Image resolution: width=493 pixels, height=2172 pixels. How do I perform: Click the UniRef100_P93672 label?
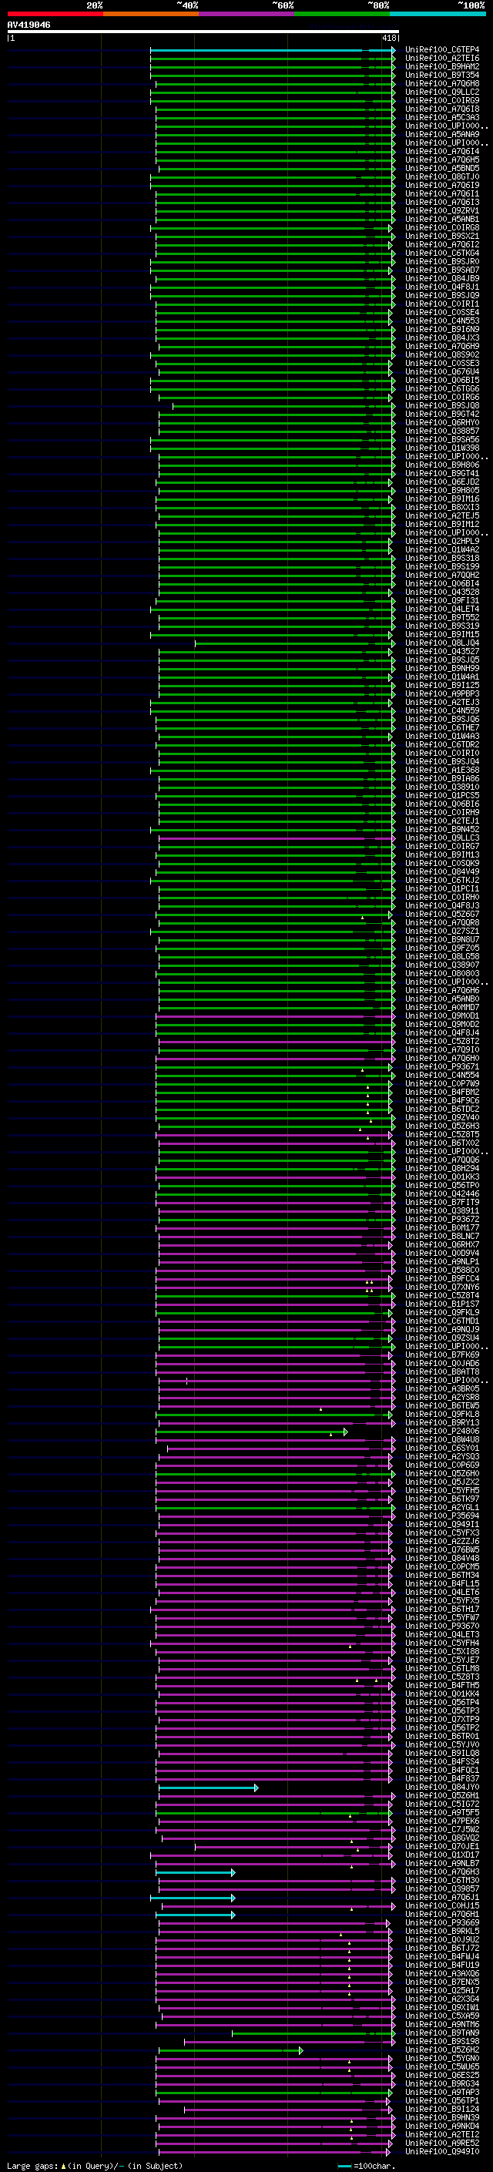442,1219
